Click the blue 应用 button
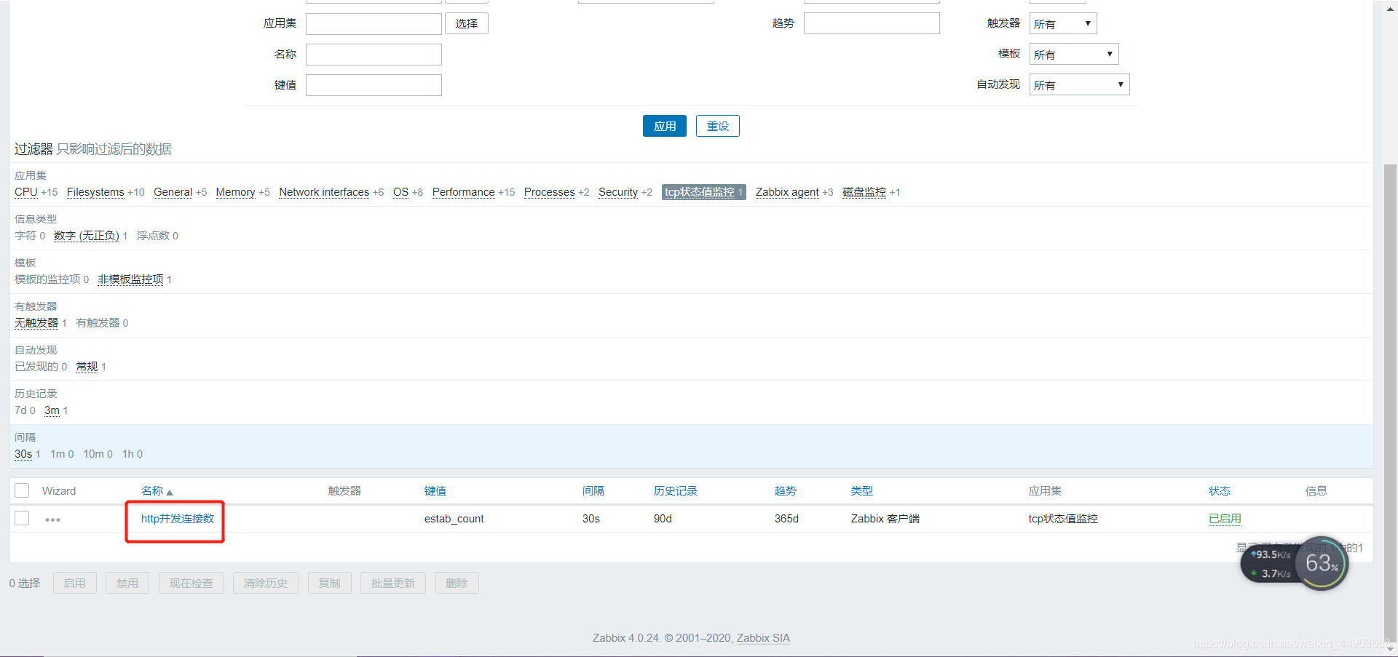 click(665, 126)
